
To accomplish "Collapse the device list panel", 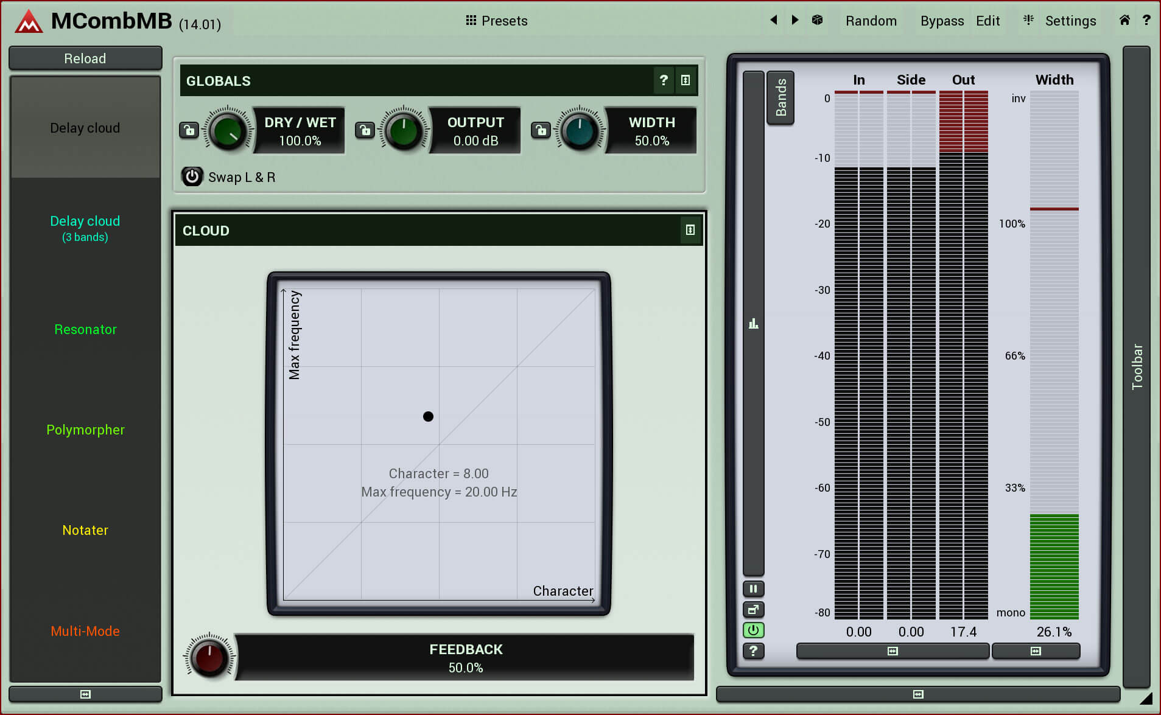I will 85,694.
